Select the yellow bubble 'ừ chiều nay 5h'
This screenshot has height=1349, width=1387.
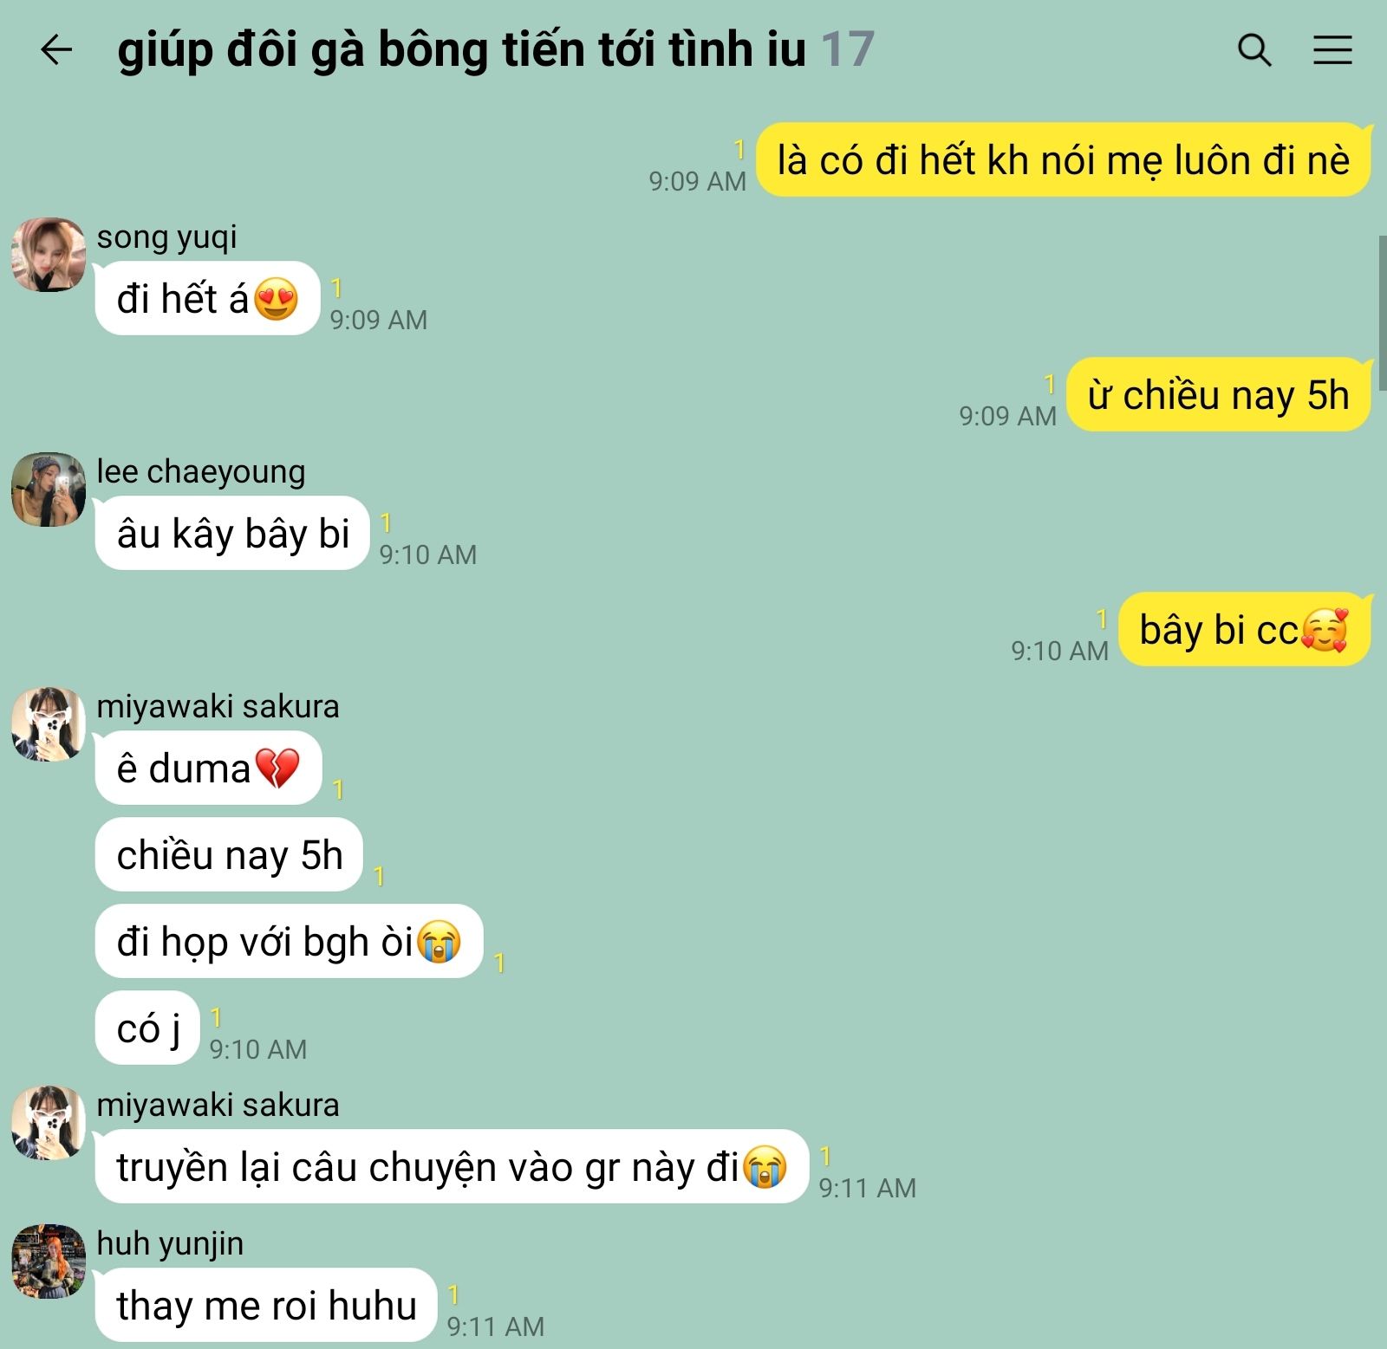[x=1219, y=395]
